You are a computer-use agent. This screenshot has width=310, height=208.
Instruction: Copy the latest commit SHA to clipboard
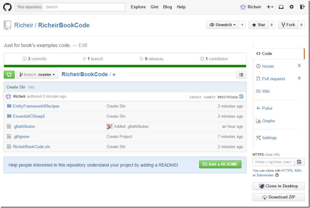pos(241,96)
